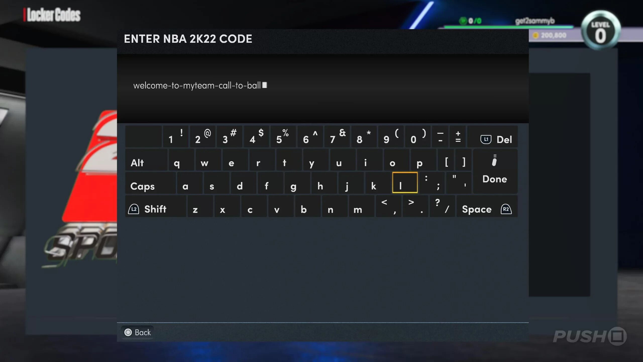Click the plus equals key

coord(458,137)
